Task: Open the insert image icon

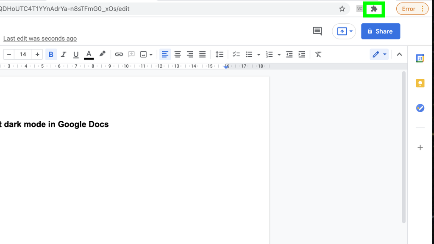Action: tap(144, 54)
